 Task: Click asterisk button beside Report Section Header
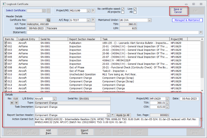tap(113, 115)
